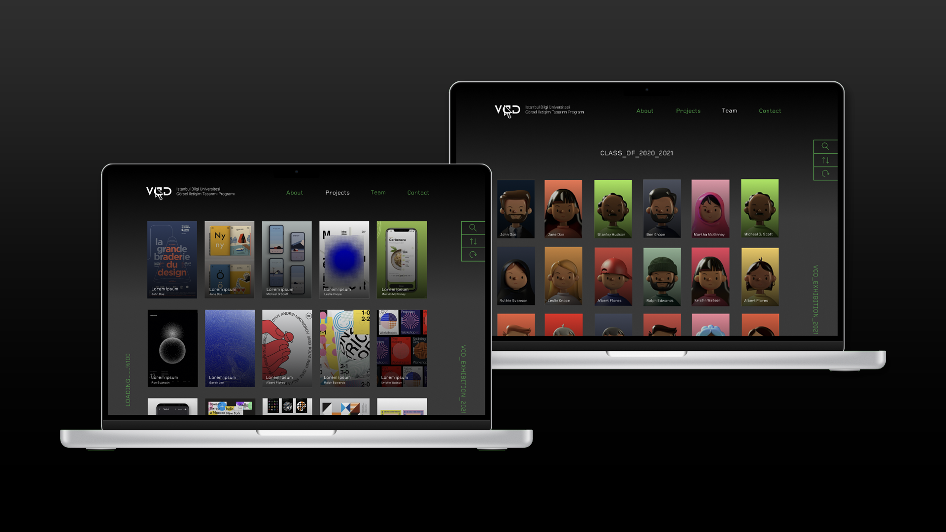The image size is (946, 532).
Task: Click search icon on Team page sidebar
Action: tap(825, 146)
